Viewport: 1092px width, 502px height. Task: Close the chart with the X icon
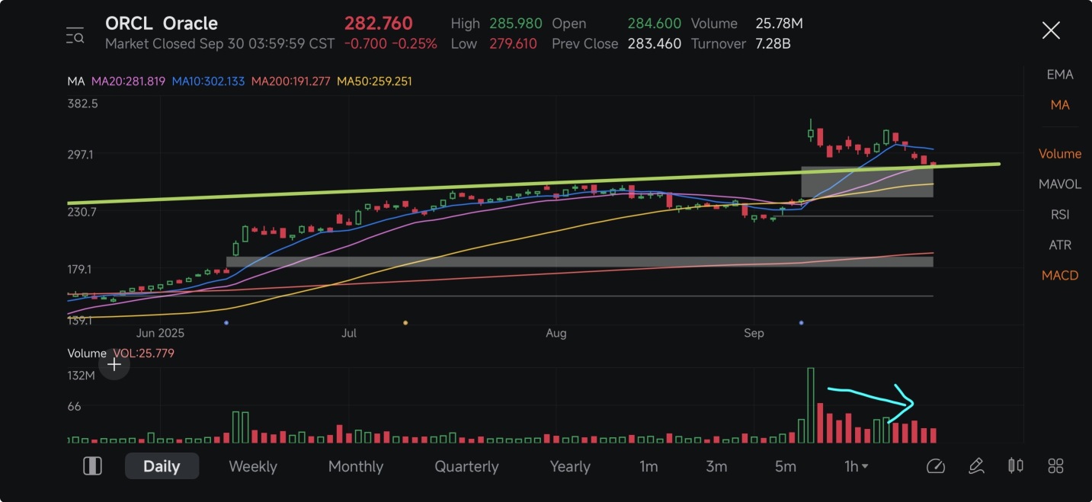pos(1051,30)
